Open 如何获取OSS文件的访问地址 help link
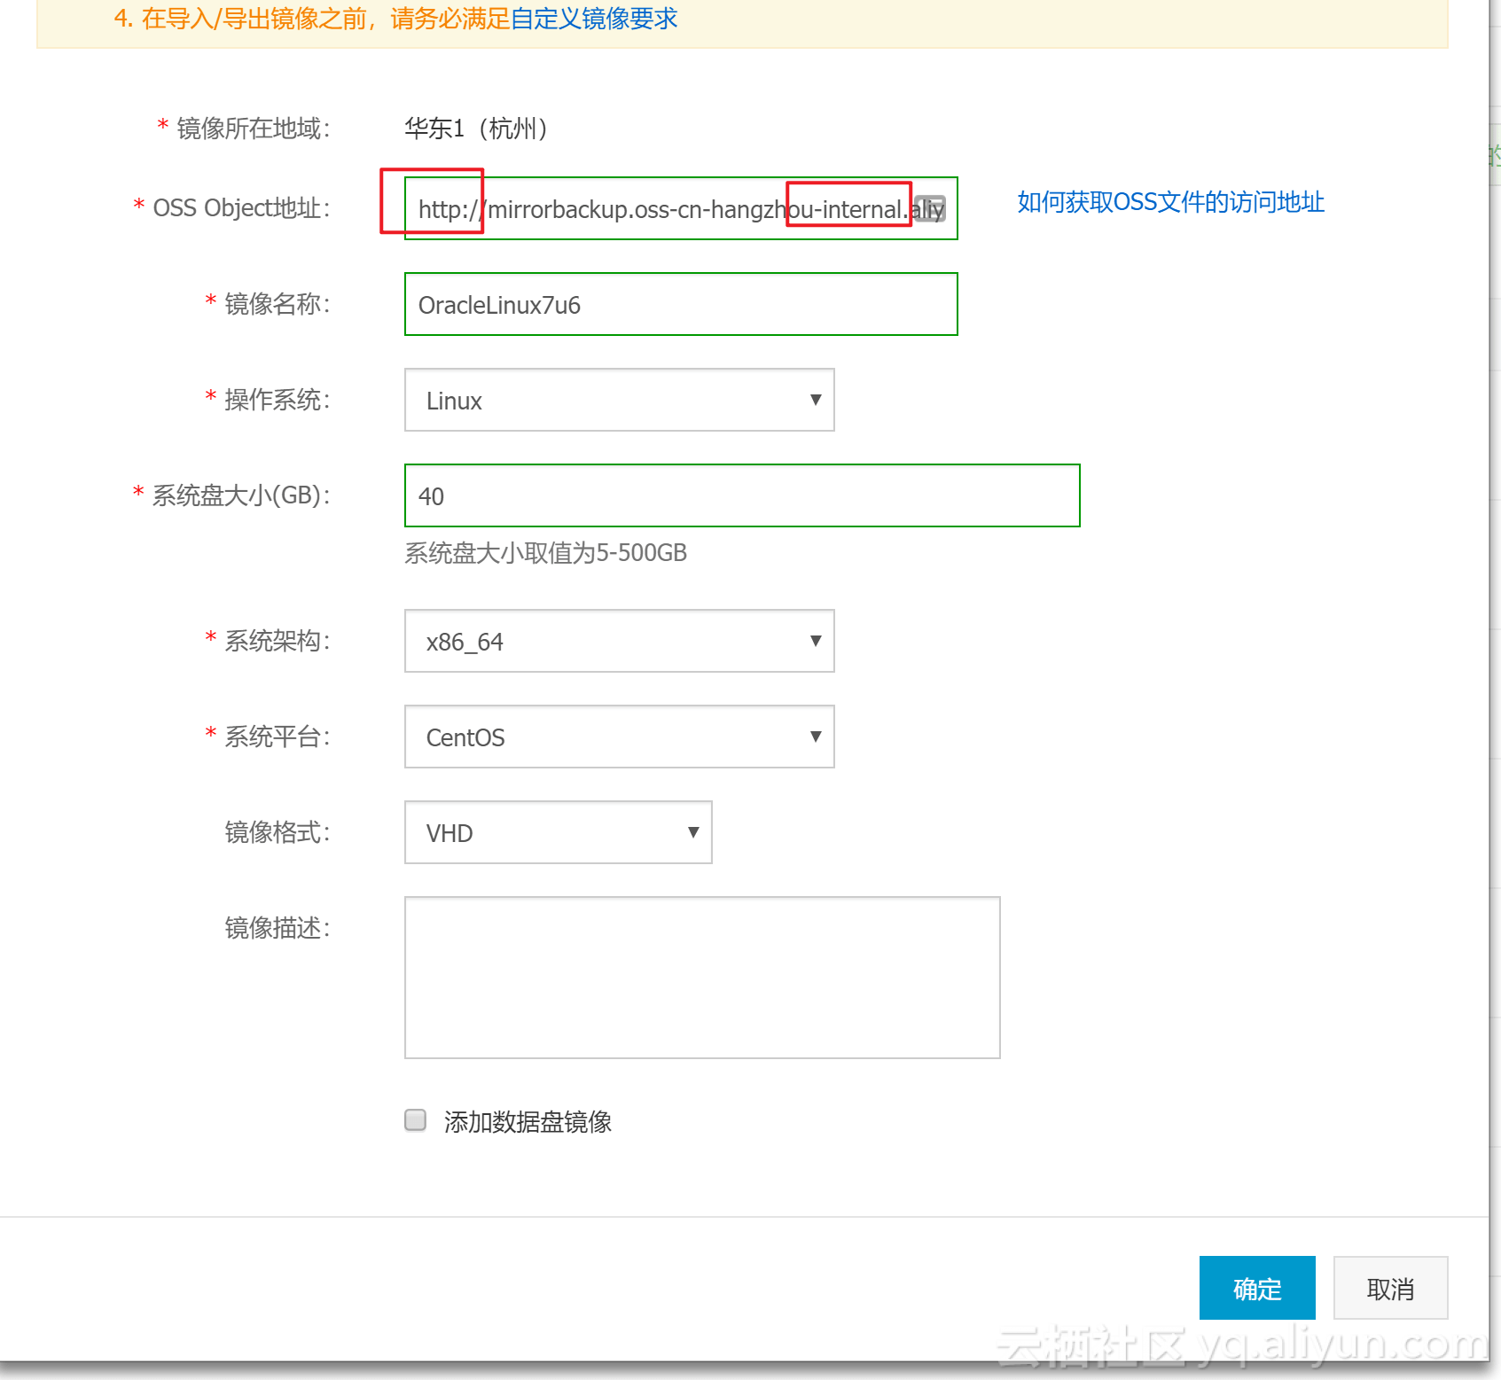This screenshot has height=1380, width=1501. [x=1170, y=202]
